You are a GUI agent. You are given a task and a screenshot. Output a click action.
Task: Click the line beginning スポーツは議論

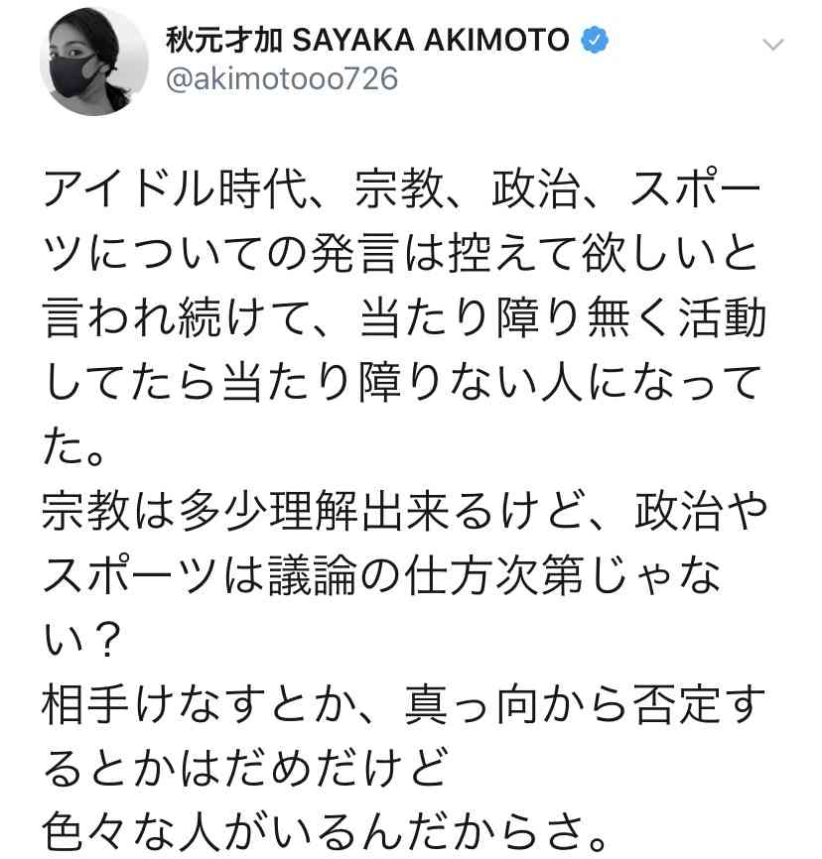381,574
